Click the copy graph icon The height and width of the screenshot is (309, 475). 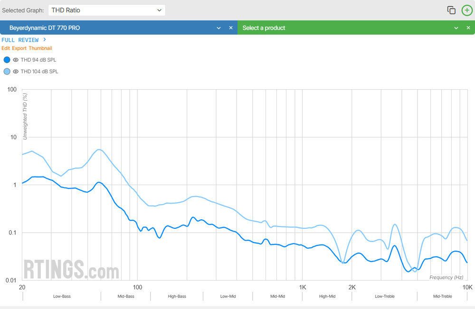click(451, 10)
